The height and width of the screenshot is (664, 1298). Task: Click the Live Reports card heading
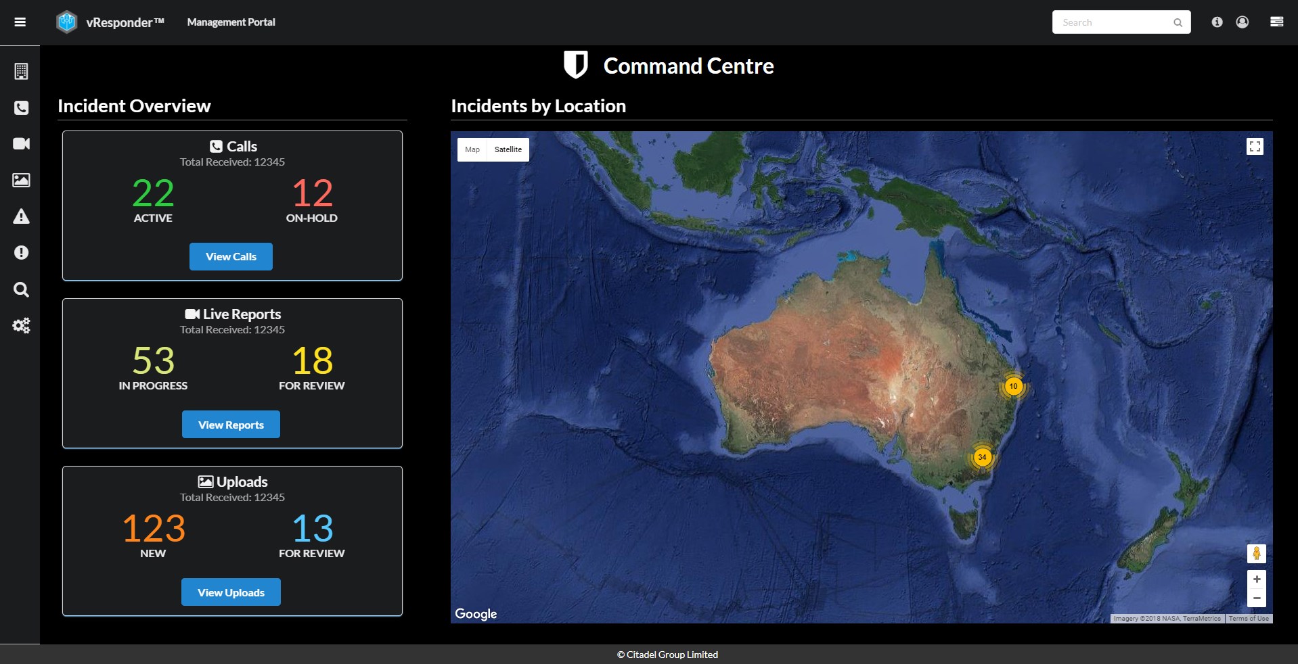tap(233, 314)
